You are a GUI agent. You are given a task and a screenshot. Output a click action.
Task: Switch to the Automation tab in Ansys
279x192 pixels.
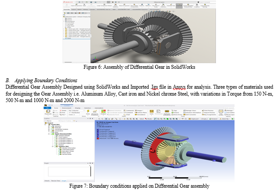click(x=99, y=108)
